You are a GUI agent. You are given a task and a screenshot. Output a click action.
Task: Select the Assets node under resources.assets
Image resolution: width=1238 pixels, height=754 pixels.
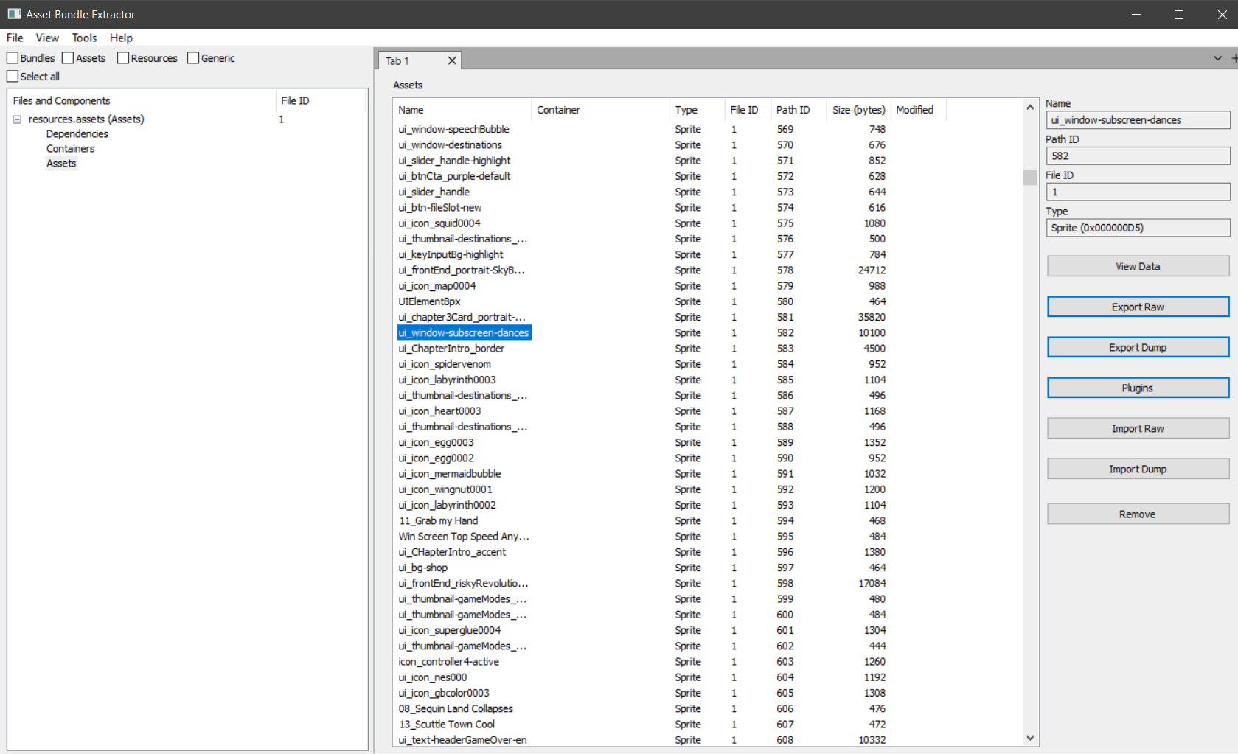tap(61, 164)
